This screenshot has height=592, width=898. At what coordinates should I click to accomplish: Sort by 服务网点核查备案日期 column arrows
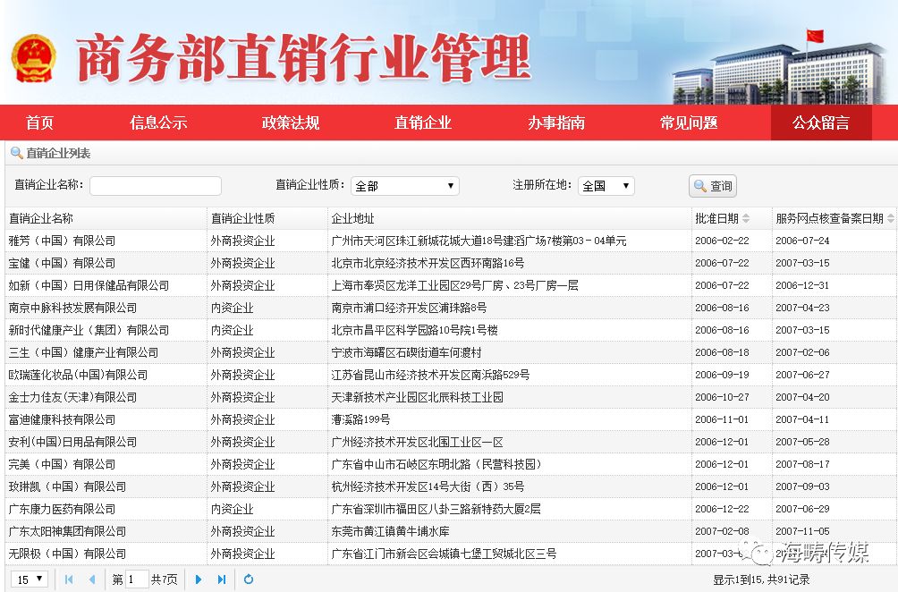click(x=890, y=218)
